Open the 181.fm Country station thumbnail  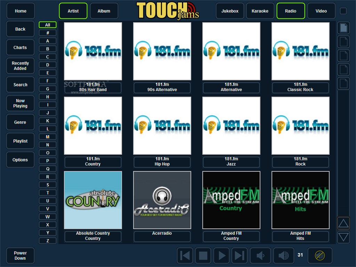(93, 126)
